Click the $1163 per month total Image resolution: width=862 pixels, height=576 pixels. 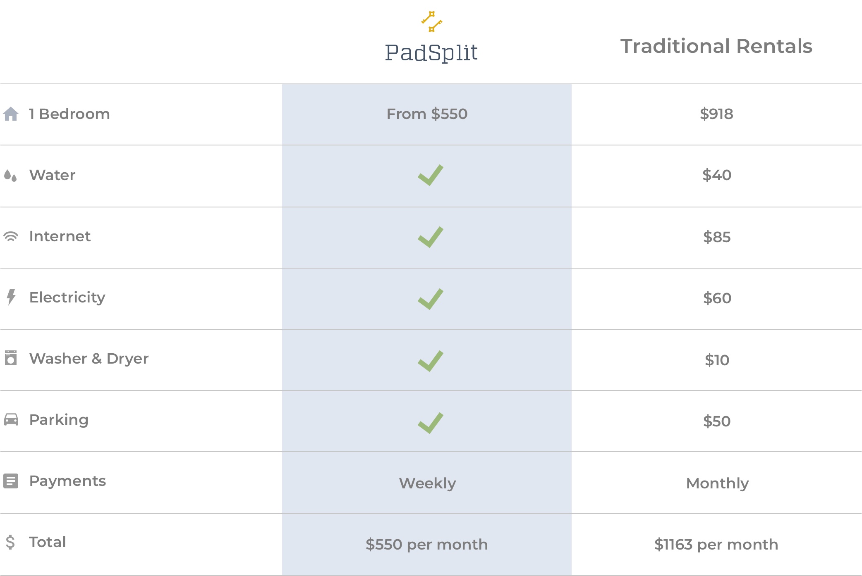(716, 545)
